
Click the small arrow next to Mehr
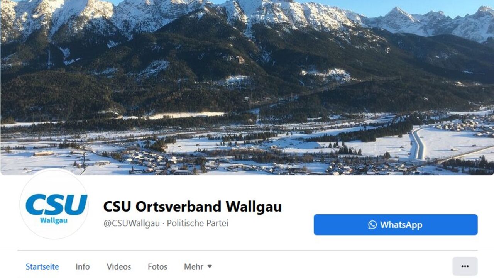210,266
